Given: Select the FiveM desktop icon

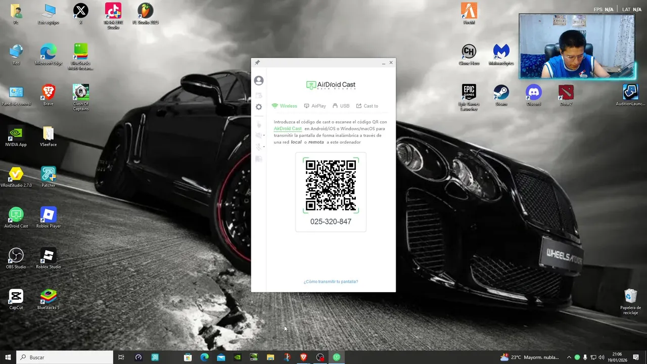Looking at the screenshot, I should click(469, 14).
